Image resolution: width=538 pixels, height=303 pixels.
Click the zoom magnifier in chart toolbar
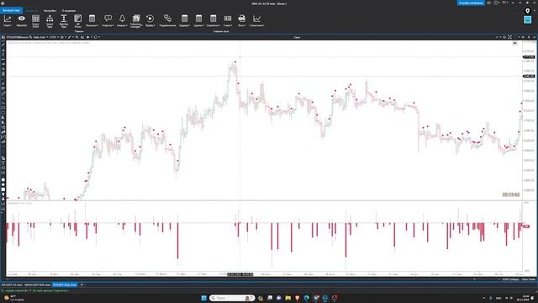[76, 37]
